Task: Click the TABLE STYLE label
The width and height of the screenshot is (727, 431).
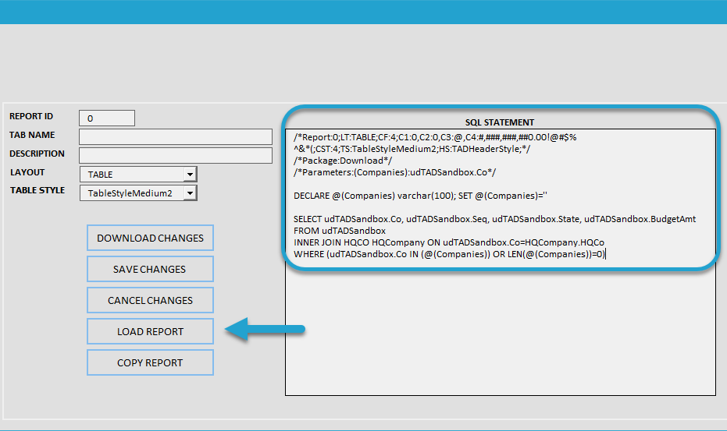Action: coord(37,190)
